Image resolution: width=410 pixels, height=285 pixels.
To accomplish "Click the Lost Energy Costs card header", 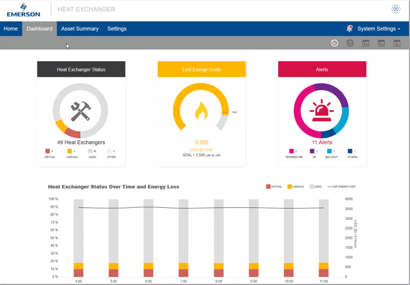I will [x=202, y=69].
